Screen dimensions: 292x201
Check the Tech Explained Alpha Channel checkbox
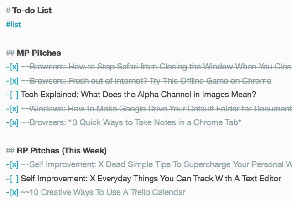click(14, 95)
